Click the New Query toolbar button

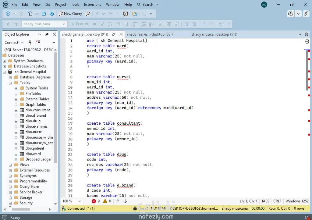tap(70, 14)
